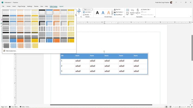Apply the black letter A WordArt style

coord(97,13)
